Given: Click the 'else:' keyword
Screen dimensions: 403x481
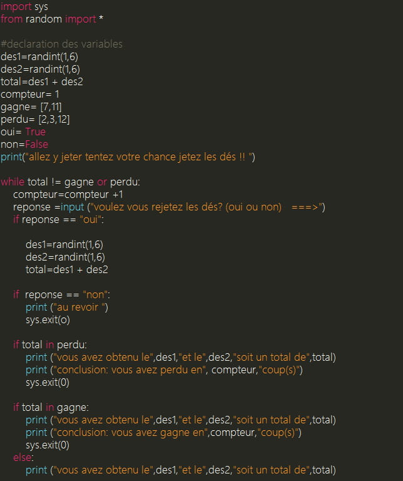Looking at the screenshot, I should 24,457.
